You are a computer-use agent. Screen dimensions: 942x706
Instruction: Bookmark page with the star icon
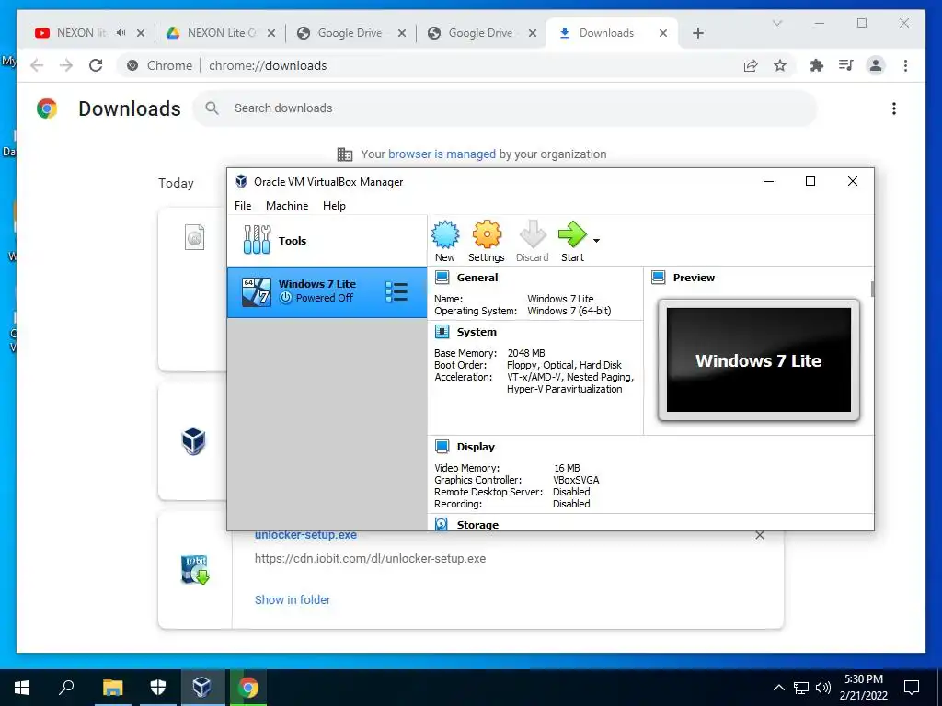[780, 65]
